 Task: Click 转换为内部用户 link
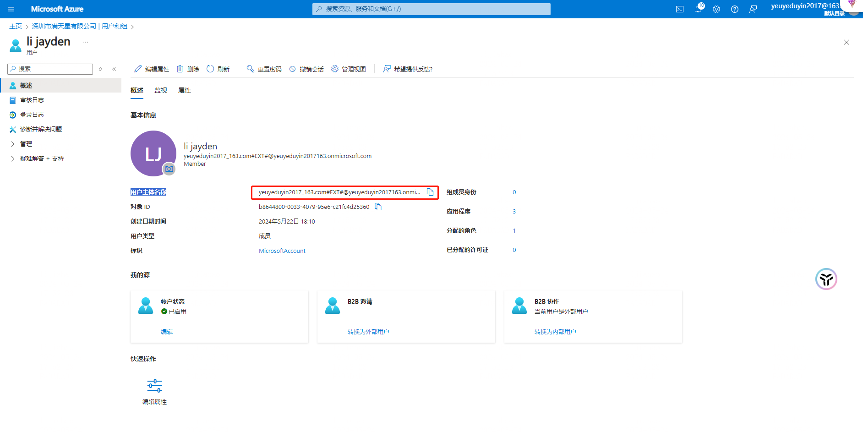coord(555,332)
